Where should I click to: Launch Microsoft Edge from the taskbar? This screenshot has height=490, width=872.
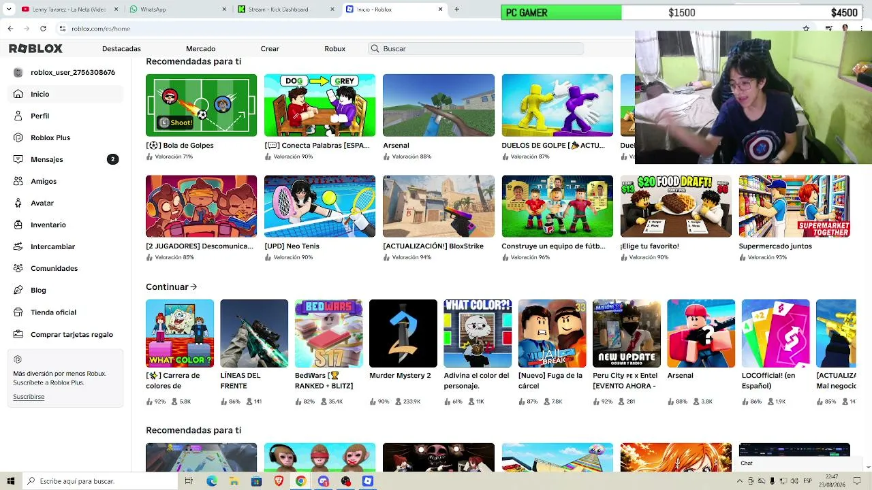click(x=212, y=481)
